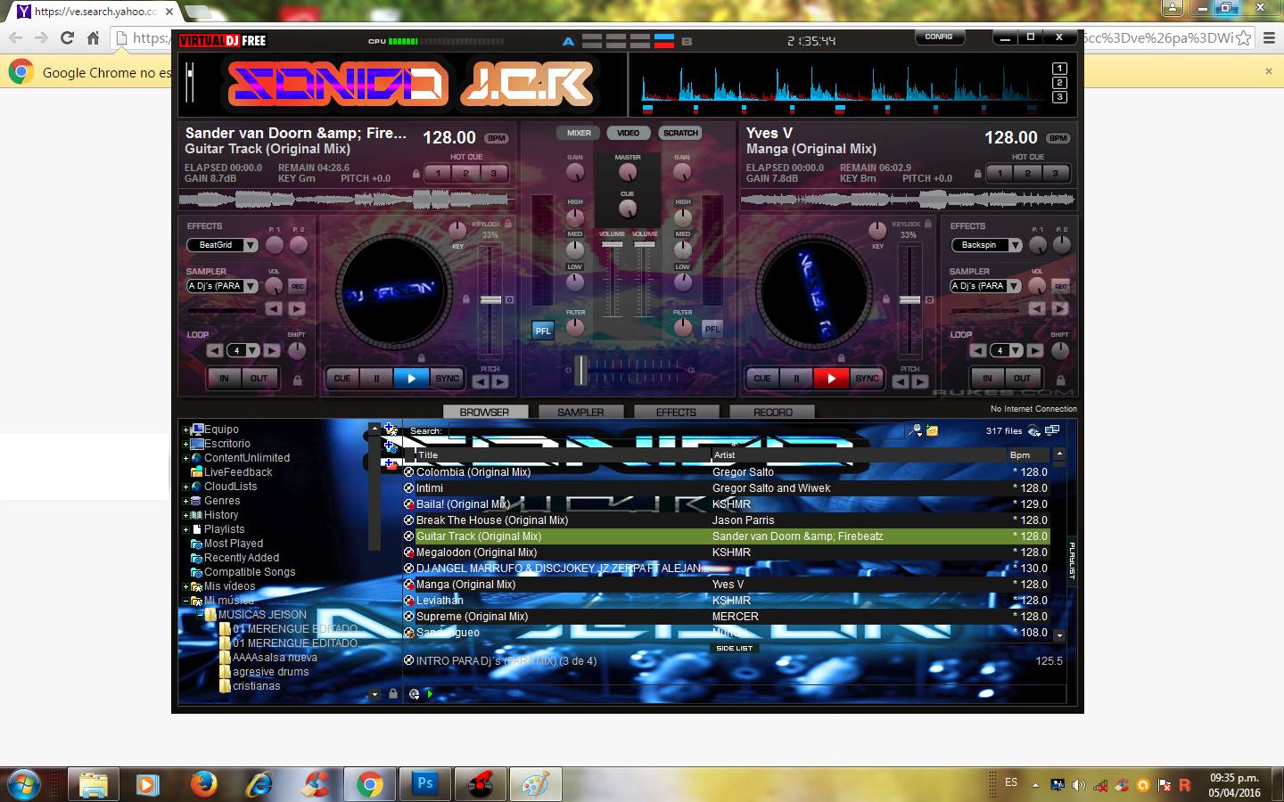This screenshot has height=802, width=1284.
Task: Open the left deck sampler dropdown
Action: [251, 286]
